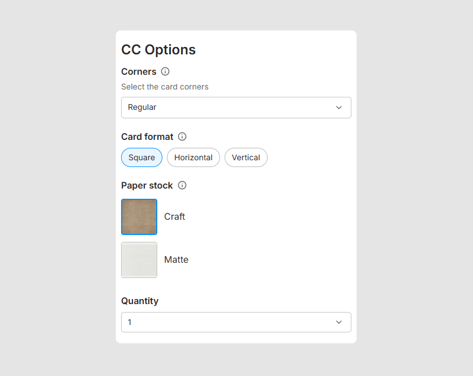473x376 pixels.
Task: Click the Matte paper stock label
Action: tap(176, 260)
